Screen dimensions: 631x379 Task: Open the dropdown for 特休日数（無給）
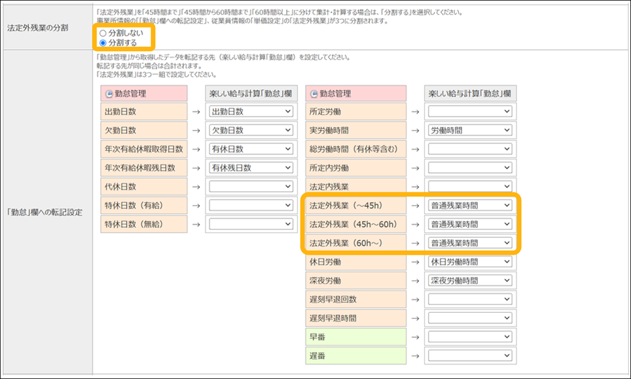coord(250,224)
